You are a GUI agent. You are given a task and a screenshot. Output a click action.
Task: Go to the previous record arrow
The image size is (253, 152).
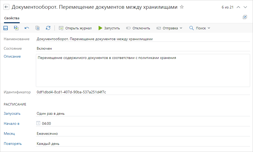(x=238, y=7)
